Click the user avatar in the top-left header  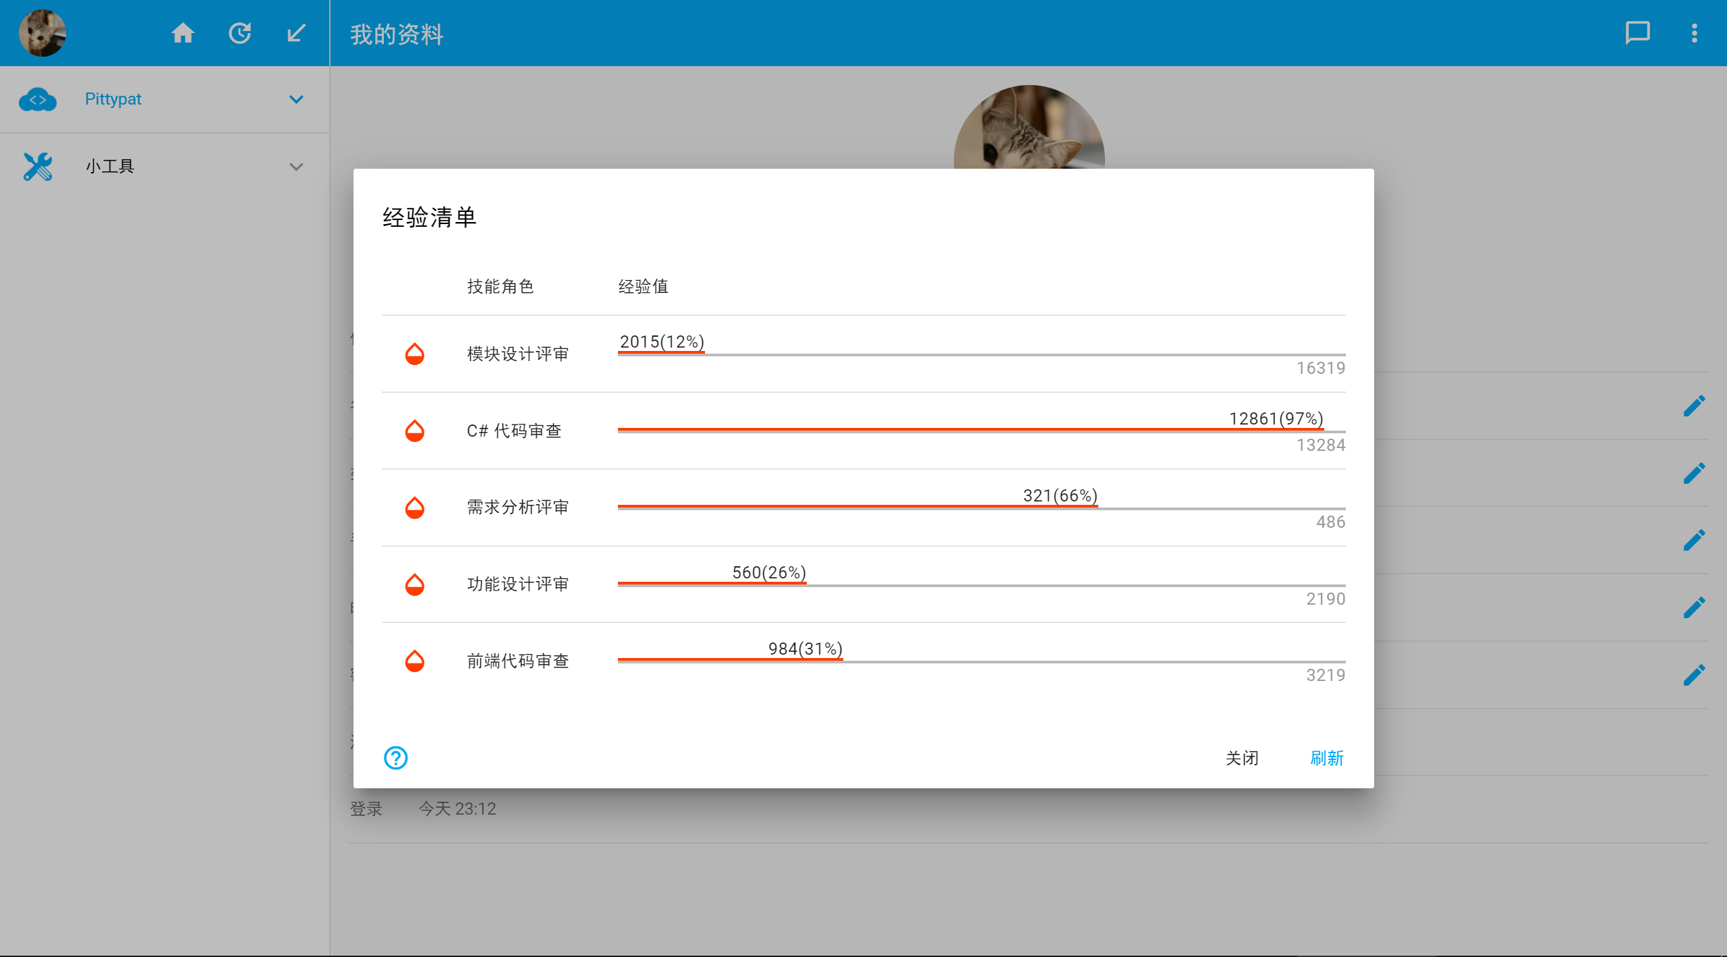tap(42, 33)
